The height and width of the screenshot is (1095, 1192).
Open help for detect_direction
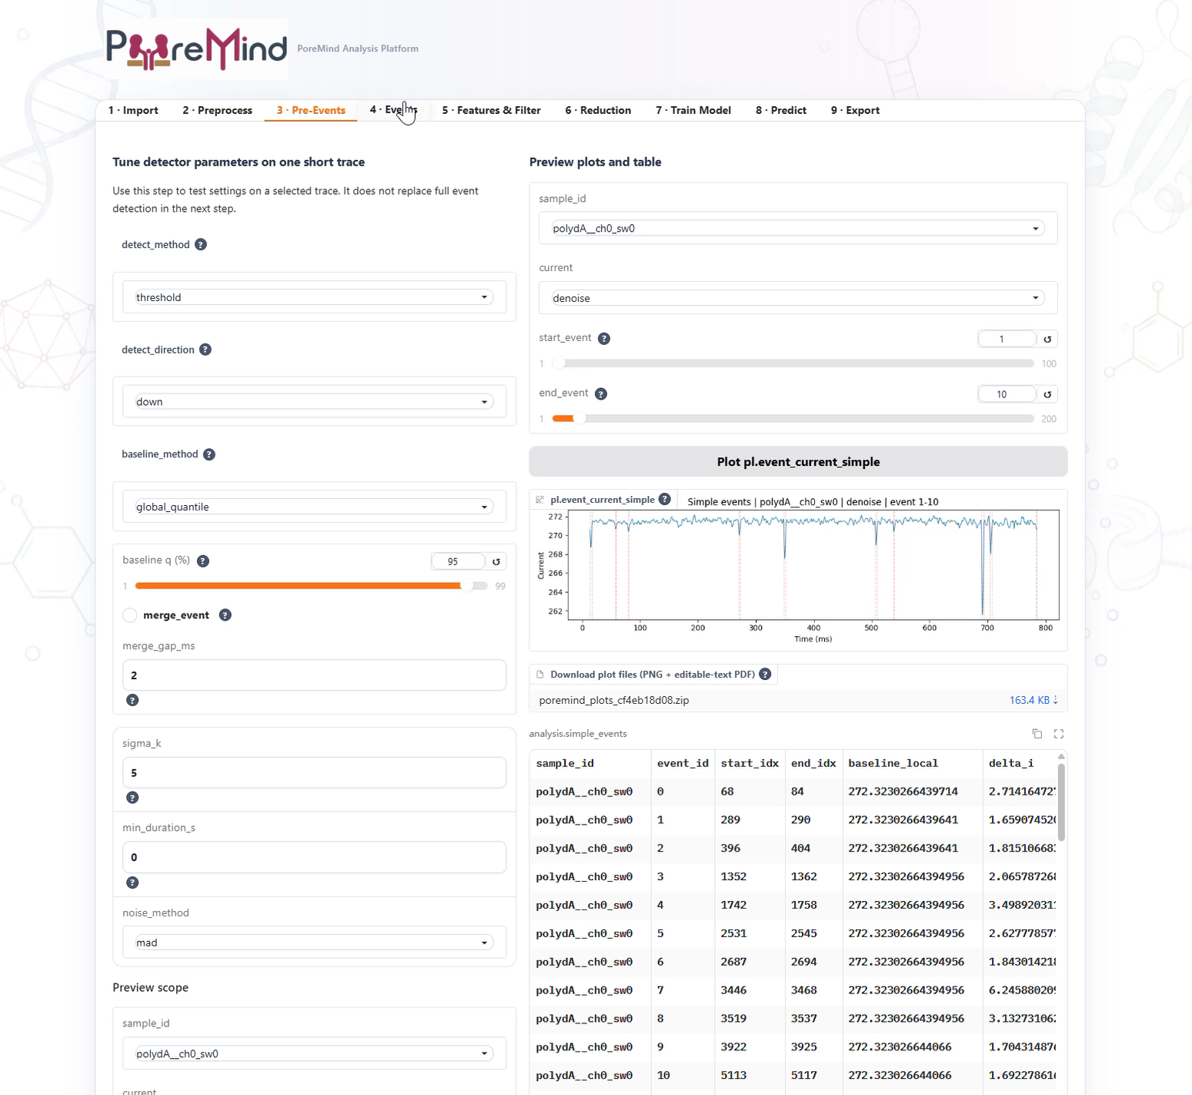[x=205, y=350]
